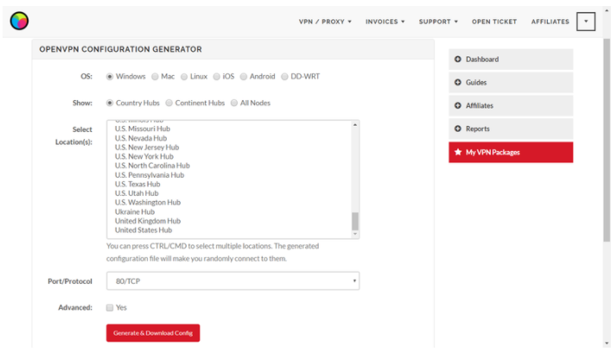Select U.S. Utah Hub location
The width and height of the screenshot is (616, 364).
pos(137,193)
